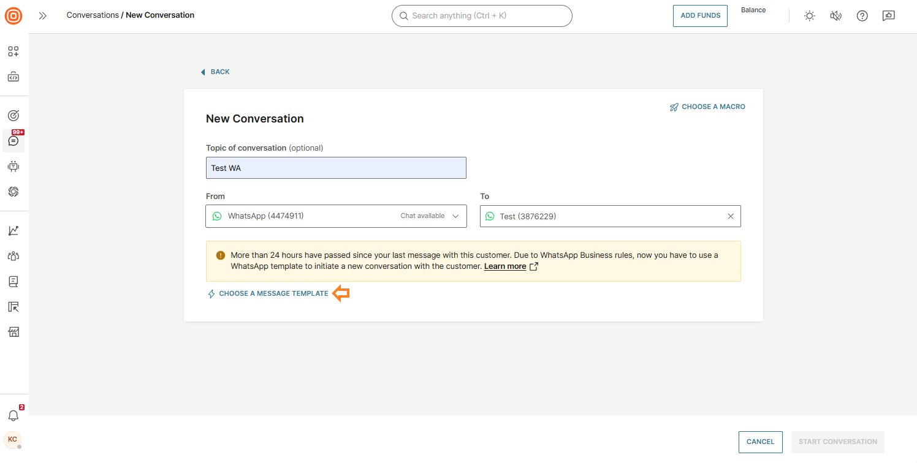The width and height of the screenshot is (917, 463).
Task: Open the People icon in sidebar
Action: 13,256
